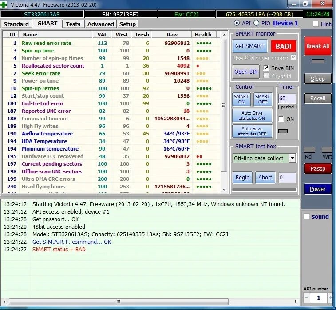Screen dimensions: 336x310
Task: Click the Rd indicator box
Action: (309, 150)
